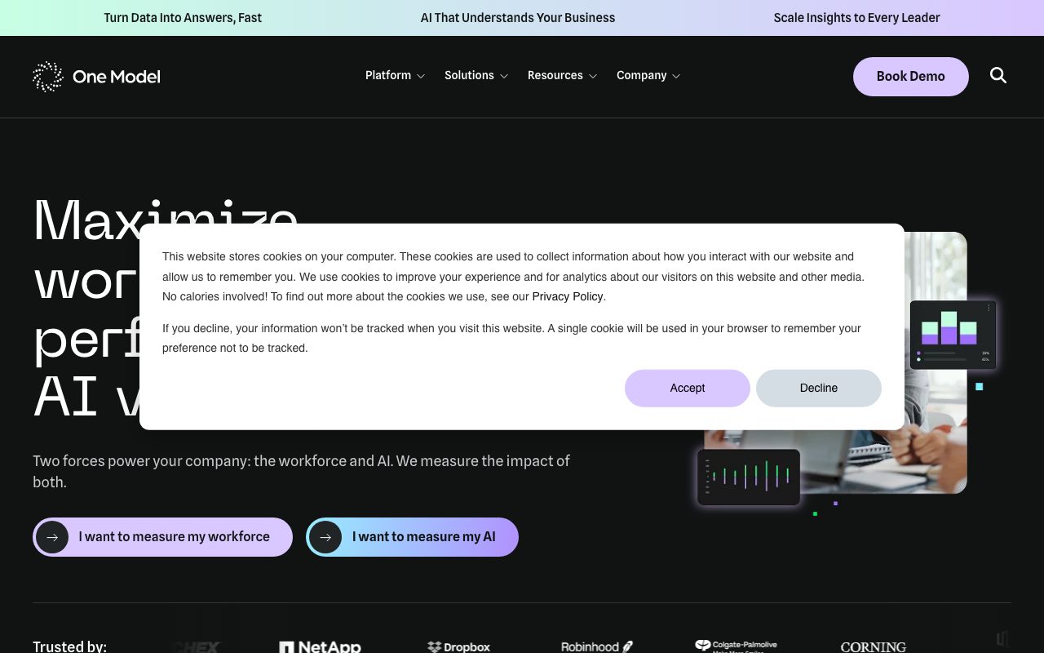This screenshot has width=1044, height=653.
Task: Open the Resources navigation item
Action: click(x=555, y=75)
